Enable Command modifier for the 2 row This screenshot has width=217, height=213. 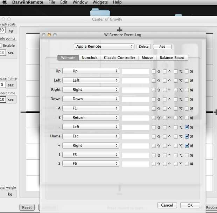point(187,164)
